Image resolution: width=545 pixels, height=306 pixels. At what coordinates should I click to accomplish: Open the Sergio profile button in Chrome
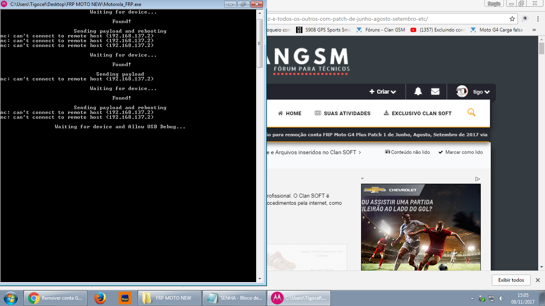pyautogui.click(x=494, y=4)
